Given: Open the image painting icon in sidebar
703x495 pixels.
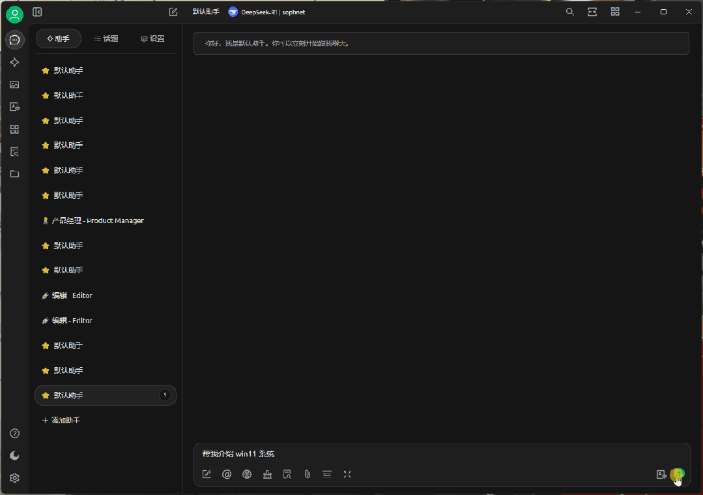Looking at the screenshot, I should [x=14, y=85].
